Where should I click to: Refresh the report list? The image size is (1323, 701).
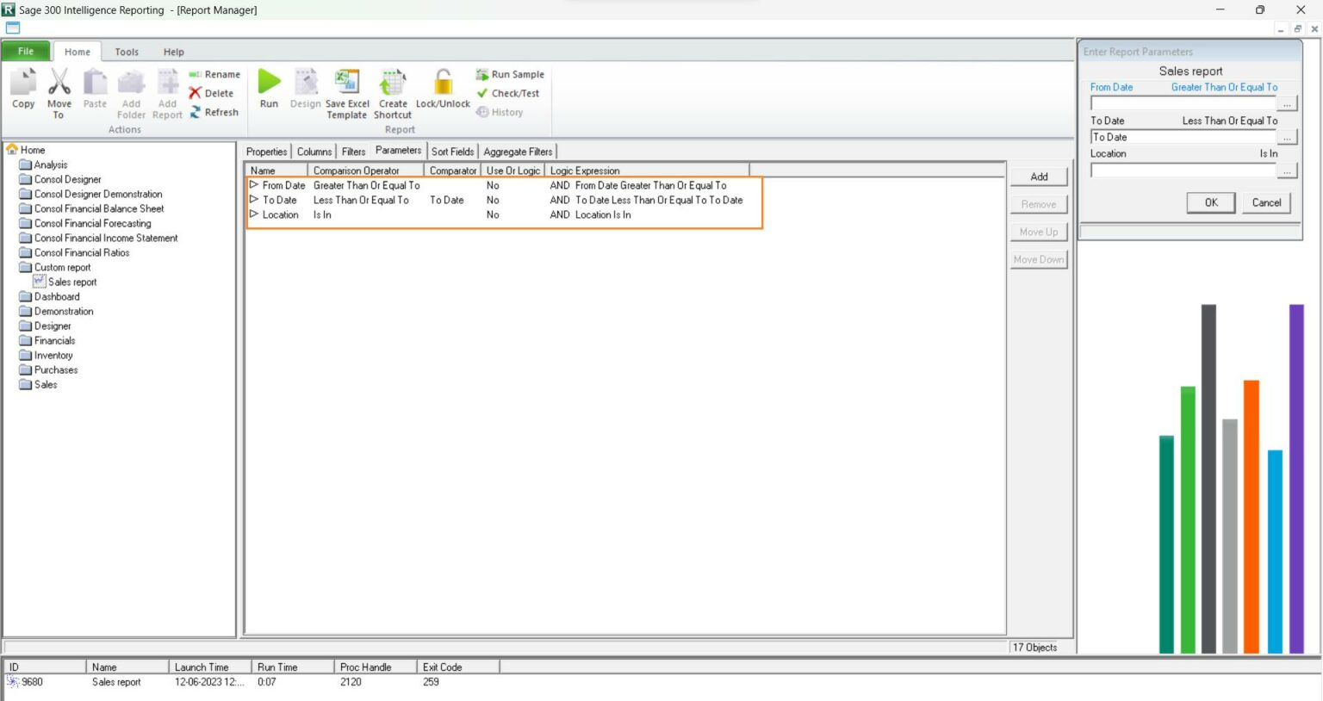(214, 112)
